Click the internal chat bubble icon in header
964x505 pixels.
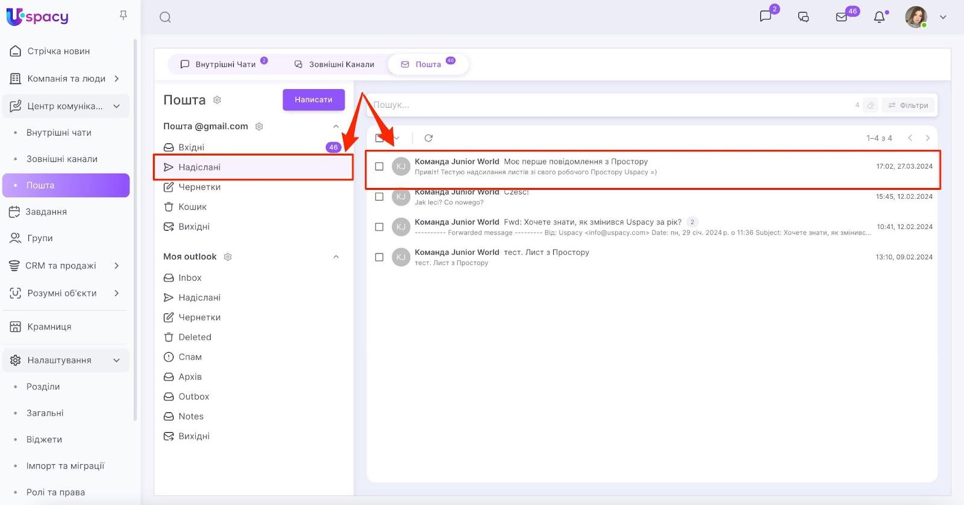coord(765,16)
